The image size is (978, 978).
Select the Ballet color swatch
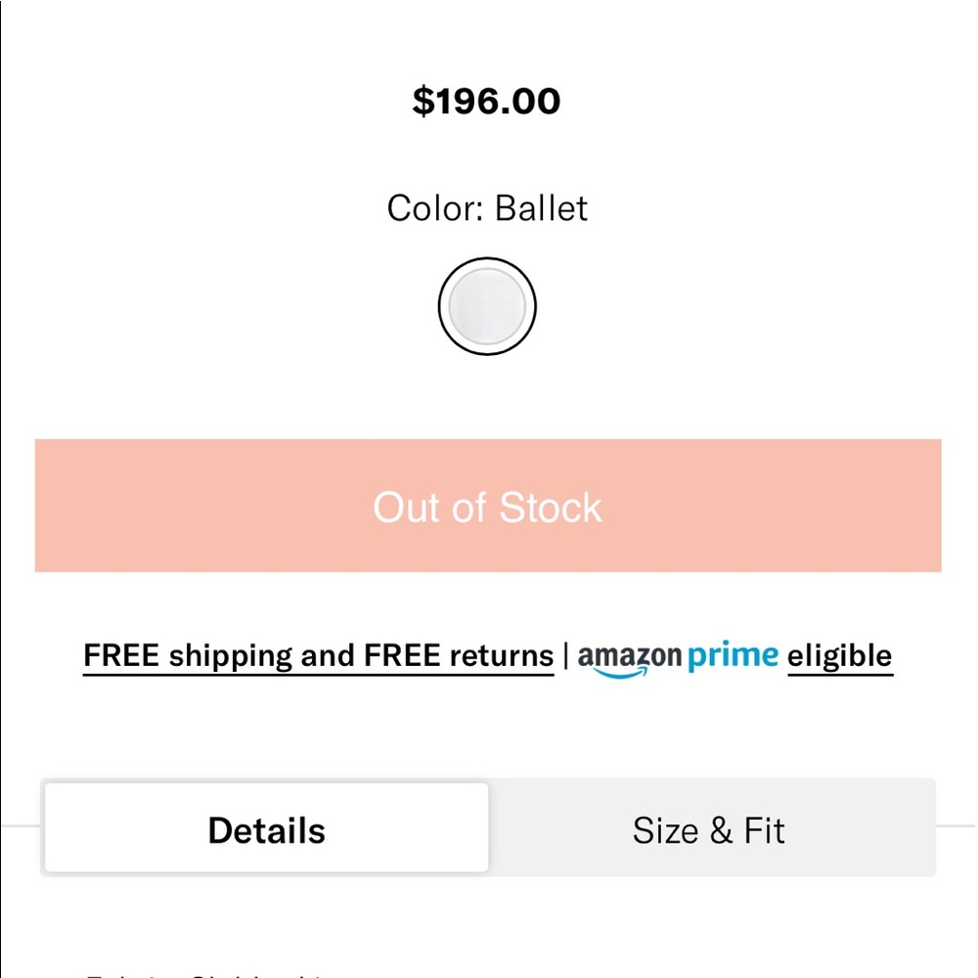click(486, 306)
